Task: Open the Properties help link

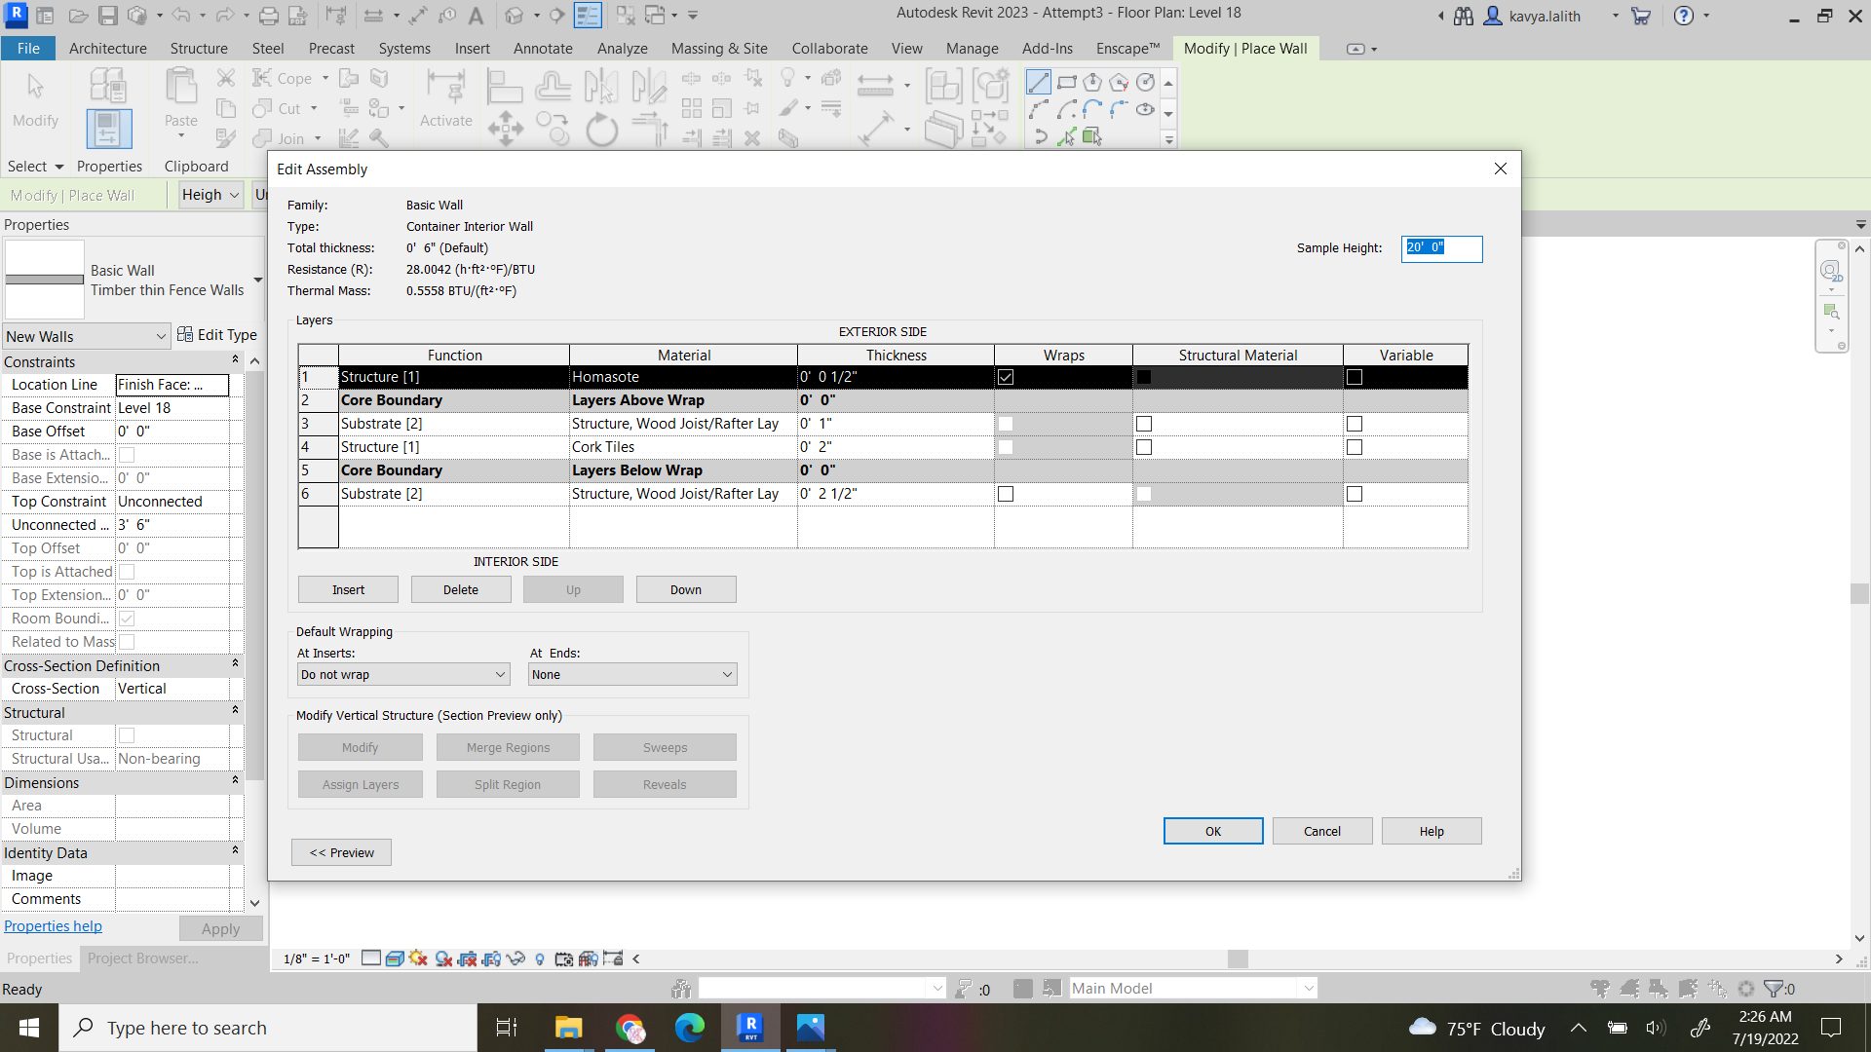Action: pyautogui.click(x=53, y=926)
